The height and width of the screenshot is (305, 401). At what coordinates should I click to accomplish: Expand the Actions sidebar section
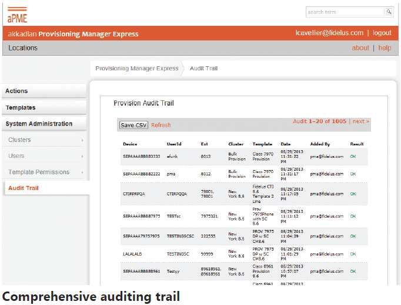17,91
